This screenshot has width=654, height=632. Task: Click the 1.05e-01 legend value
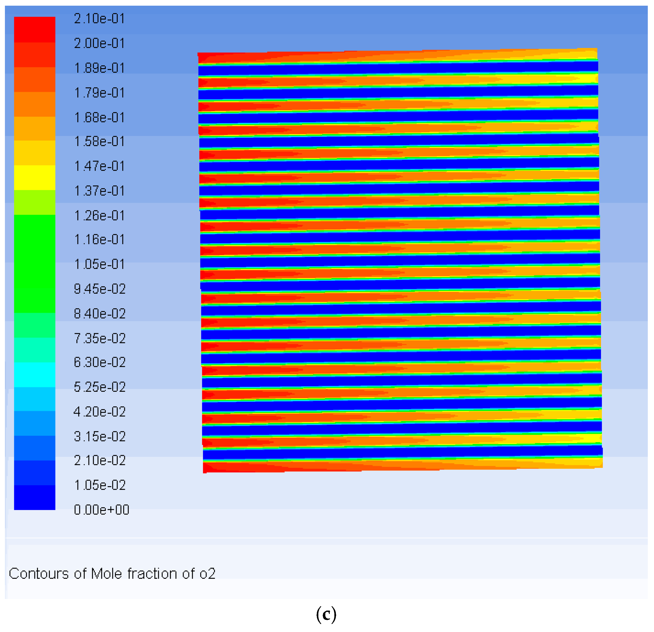(x=99, y=264)
